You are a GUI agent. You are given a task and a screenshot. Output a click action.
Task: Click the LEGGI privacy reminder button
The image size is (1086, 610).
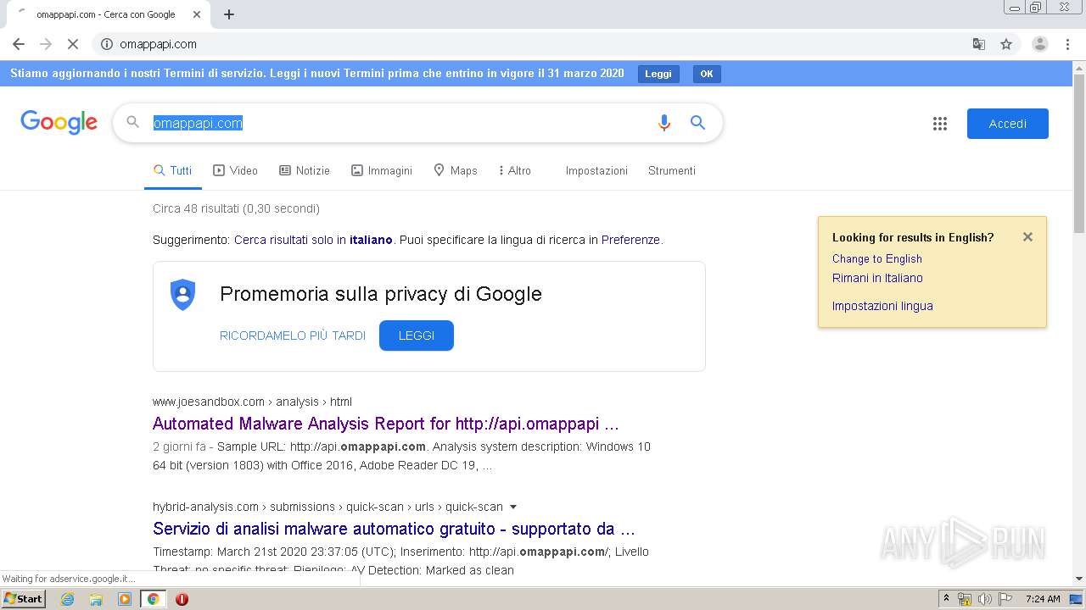[417, 335]
